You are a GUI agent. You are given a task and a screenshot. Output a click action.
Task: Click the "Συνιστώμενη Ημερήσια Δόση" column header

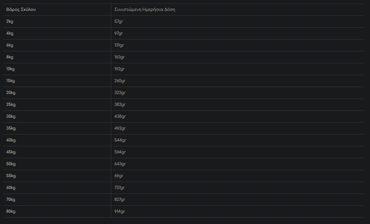[x=145, y=10]
